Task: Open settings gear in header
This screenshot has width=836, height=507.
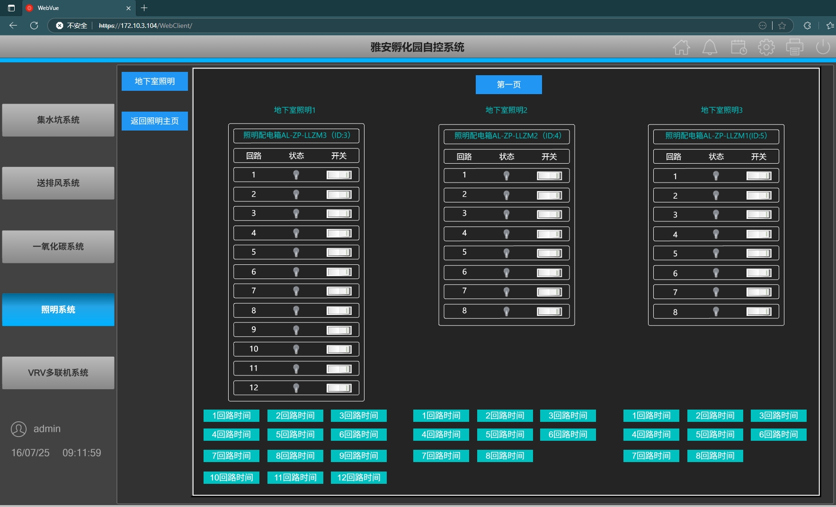Action: pyautogui.click(x=766, y=47)
